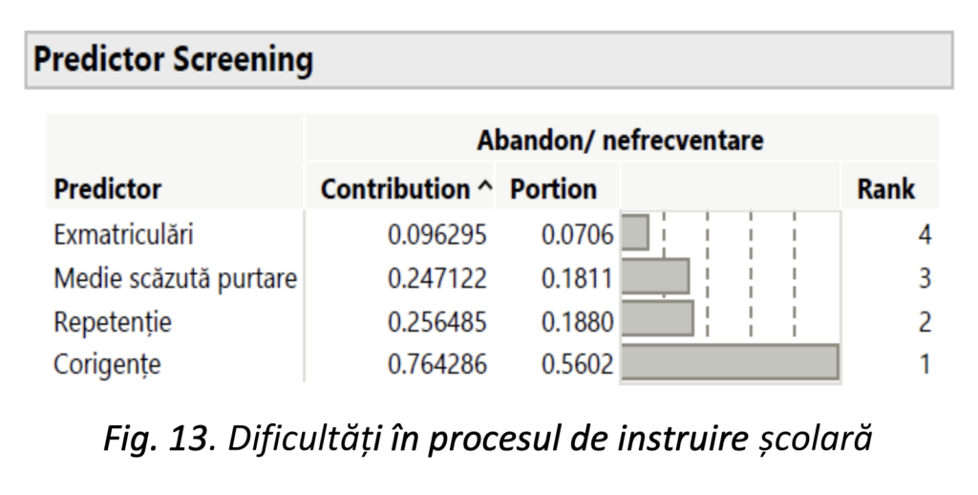Click rank value 3 for Medie scăzută purtare

(x=924, y=278)
